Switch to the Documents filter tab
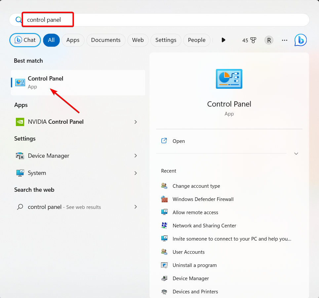 pyautogui.click(x=106, y=40)
